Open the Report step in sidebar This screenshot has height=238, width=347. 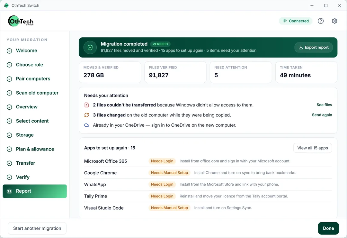tap(35, 191)
